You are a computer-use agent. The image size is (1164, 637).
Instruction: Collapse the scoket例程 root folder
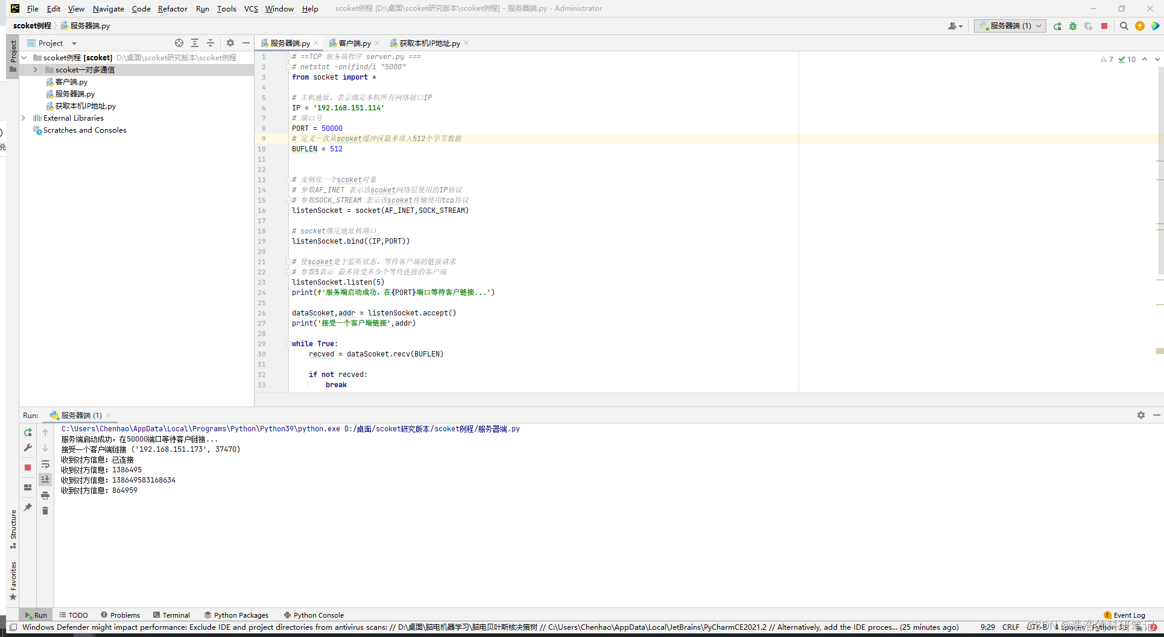tap(24, 58)
